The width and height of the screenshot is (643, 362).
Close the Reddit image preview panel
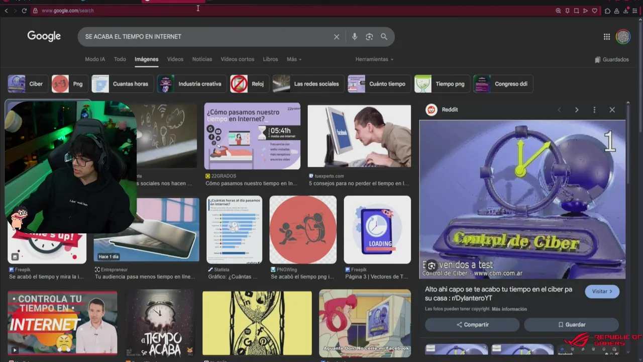(x=612, y=110)
